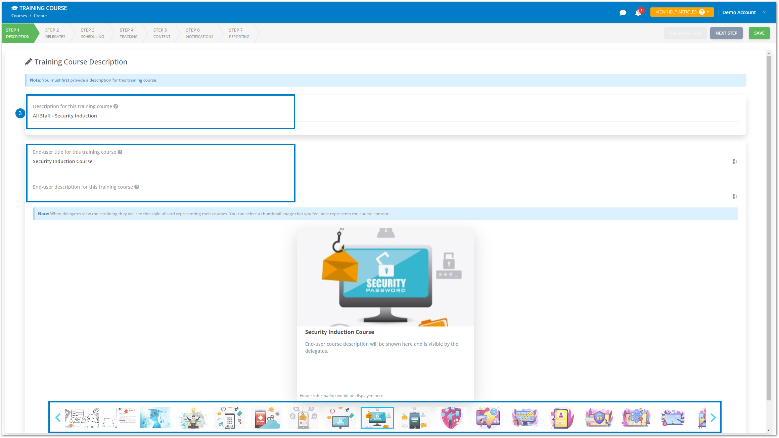
Task: Click the translation icon on the End-user title row
Action: (735, 161)
